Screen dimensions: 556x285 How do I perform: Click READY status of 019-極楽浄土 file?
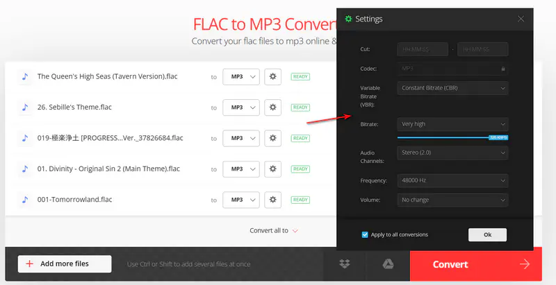click(x=300, y=138)
